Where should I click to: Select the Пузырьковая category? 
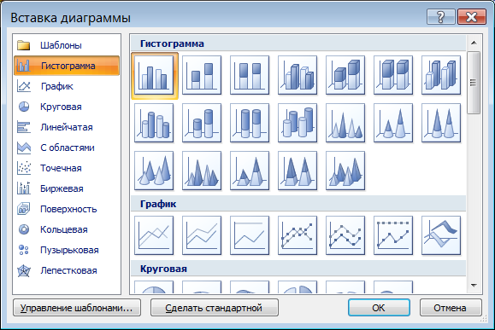(x=67, y=250)
